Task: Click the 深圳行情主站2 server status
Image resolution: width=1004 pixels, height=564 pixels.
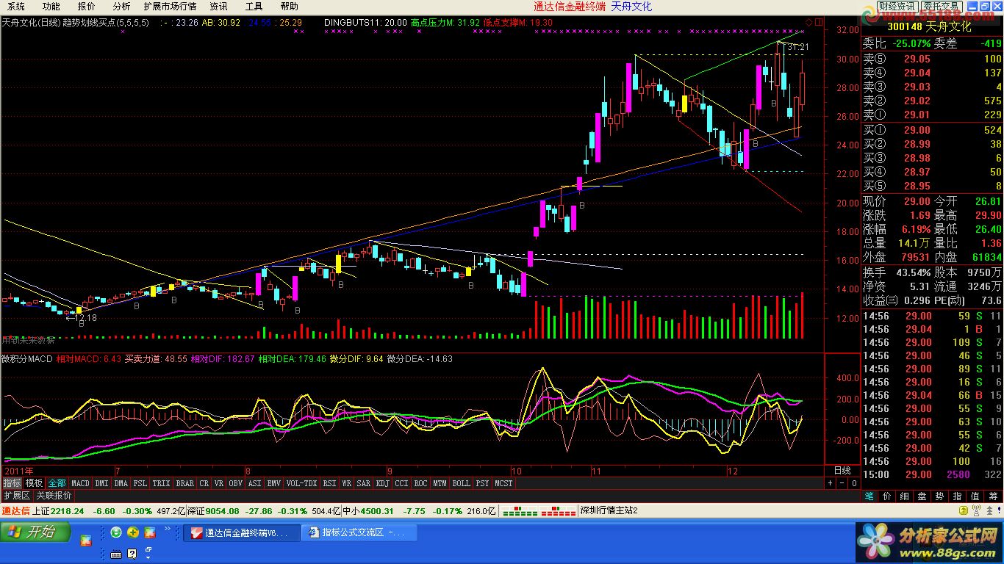Action: pos(609,510)
